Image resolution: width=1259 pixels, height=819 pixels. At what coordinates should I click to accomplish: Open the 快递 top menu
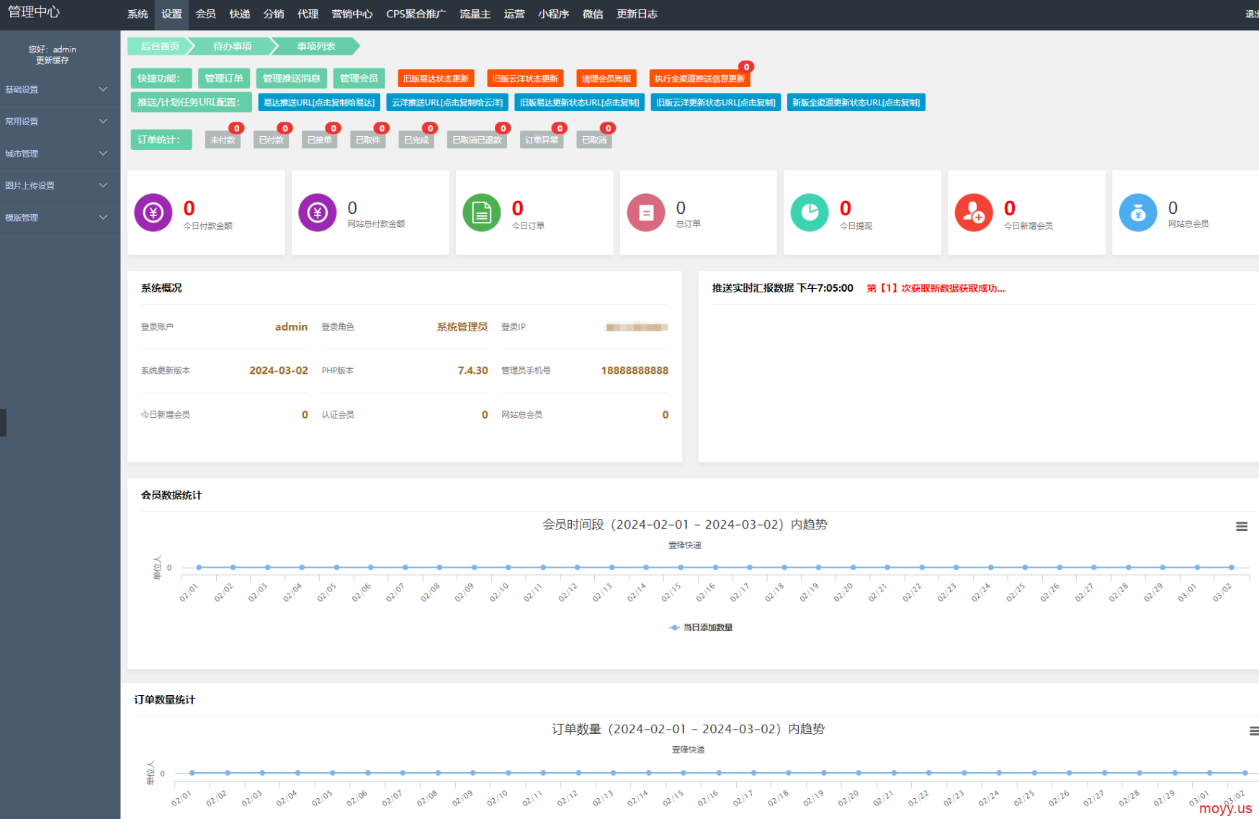[240, 14]
